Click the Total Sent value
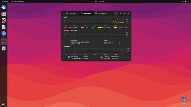Viewport: 191px width, 107px height. 115,58
